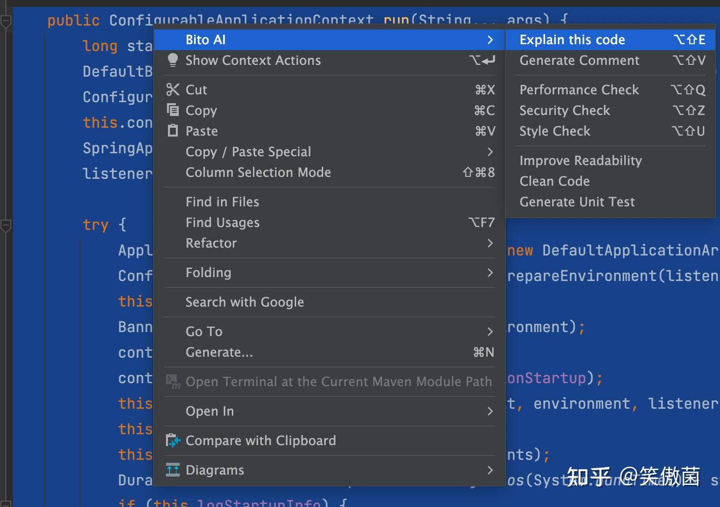Click the Copy icon in context menu

coord(172,110)
